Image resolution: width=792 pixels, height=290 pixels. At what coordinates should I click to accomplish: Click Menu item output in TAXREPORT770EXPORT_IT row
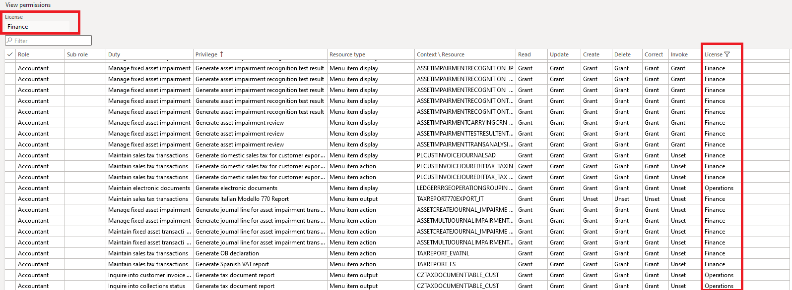tap(353, 199)
